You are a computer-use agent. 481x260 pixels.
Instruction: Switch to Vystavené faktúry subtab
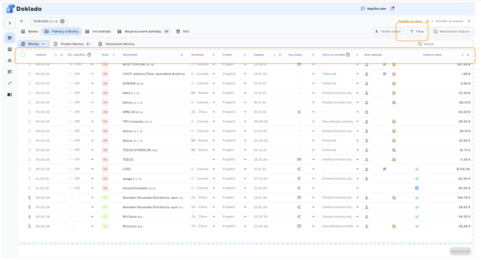coord(116,44)
